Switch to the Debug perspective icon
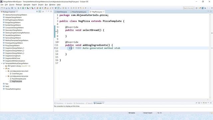 pyautogui.click(x=205, y=8)
